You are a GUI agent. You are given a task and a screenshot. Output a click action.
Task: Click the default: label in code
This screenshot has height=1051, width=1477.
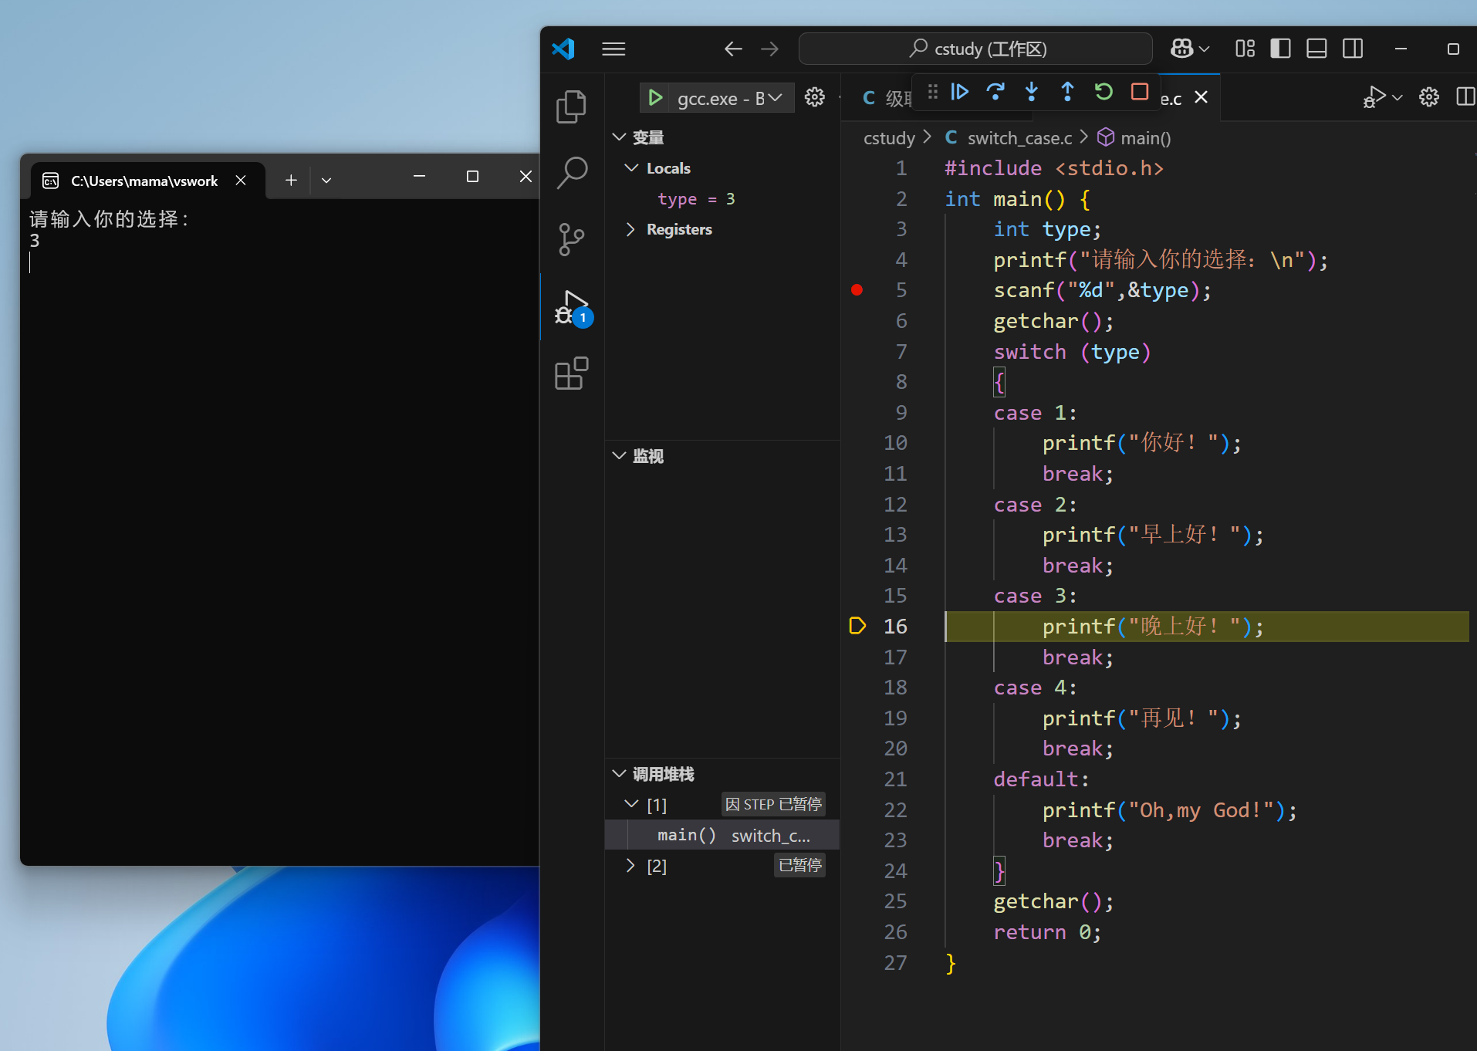(x=1041, y=779)
